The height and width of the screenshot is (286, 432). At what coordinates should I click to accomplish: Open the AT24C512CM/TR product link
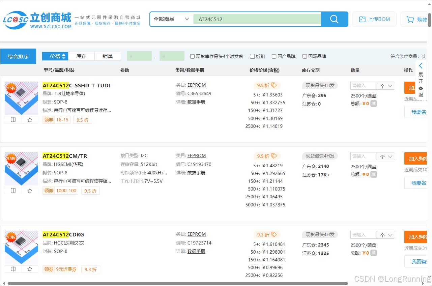tap(65, 156)
